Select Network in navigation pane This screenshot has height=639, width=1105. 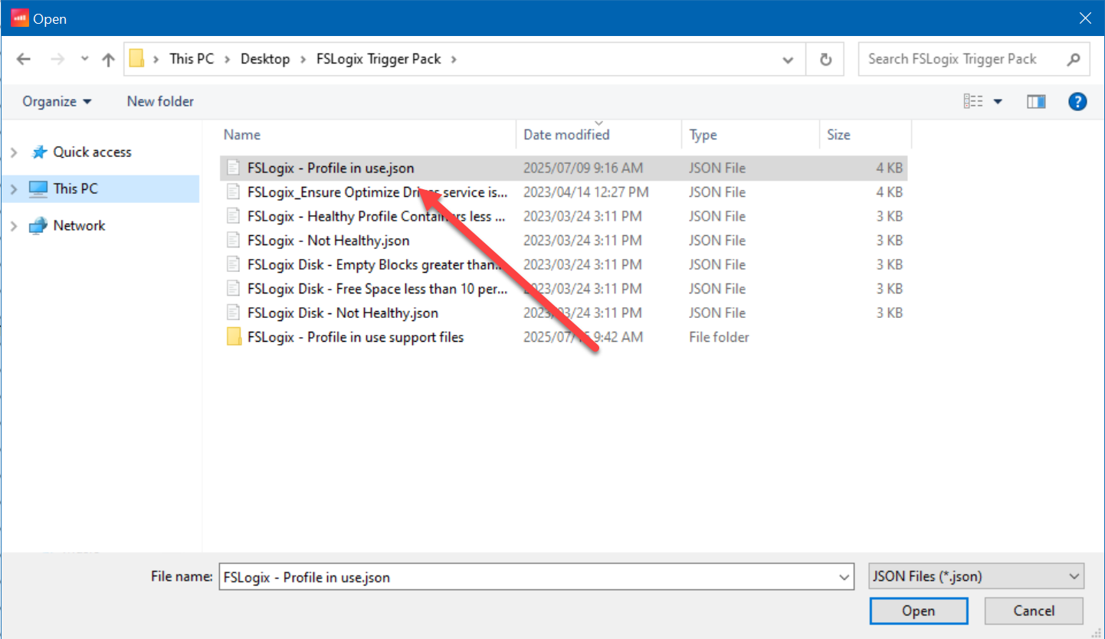79,225
